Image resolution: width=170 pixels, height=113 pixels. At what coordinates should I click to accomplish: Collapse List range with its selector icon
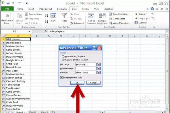(x=98, y=64)
